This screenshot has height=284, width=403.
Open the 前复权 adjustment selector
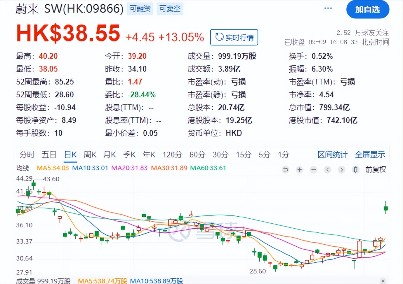click(x=376, y=169)
